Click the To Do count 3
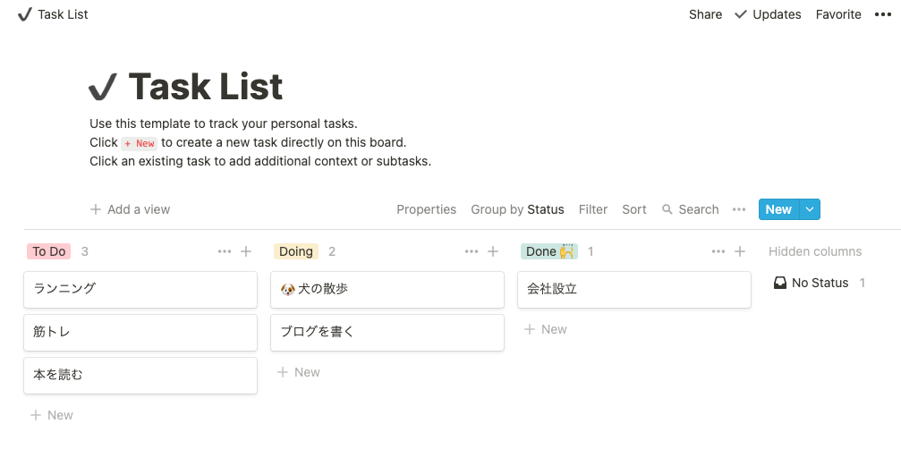 point(84,251)
